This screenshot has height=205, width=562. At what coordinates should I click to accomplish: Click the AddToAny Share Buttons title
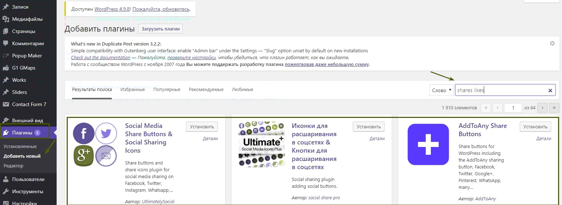click(483, 130)
